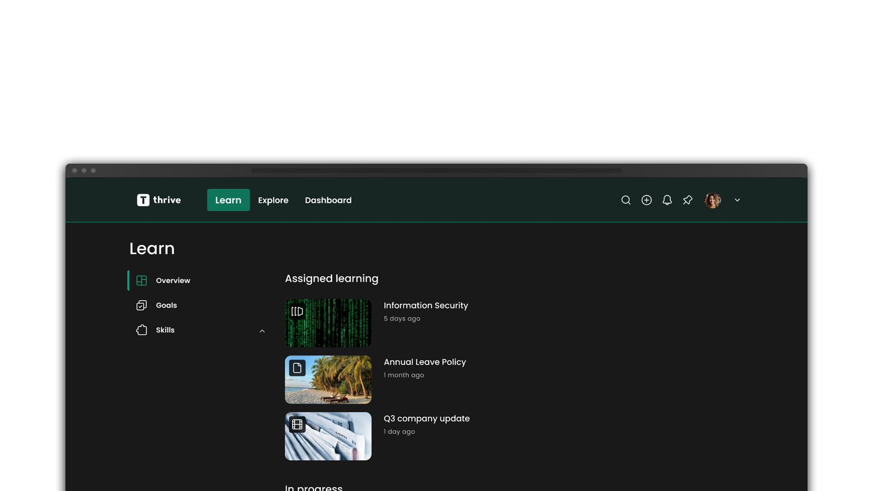Click the user profile avatar

point(712,200)
